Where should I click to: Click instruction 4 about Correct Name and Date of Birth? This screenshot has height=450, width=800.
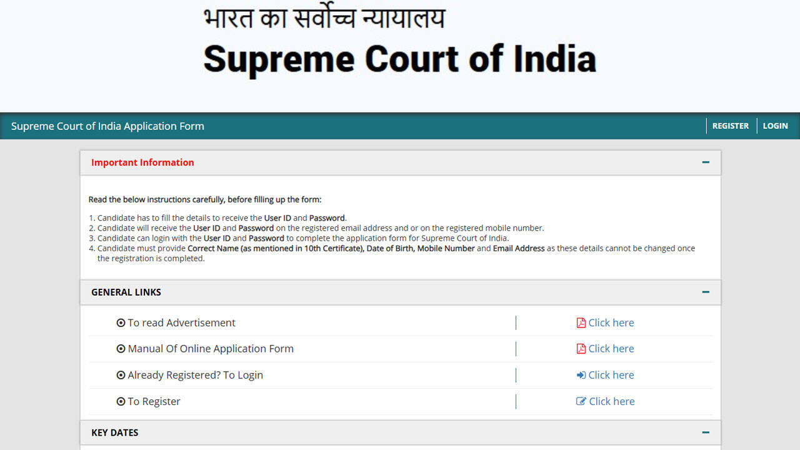pyautogui.click(x=392, y=253)
